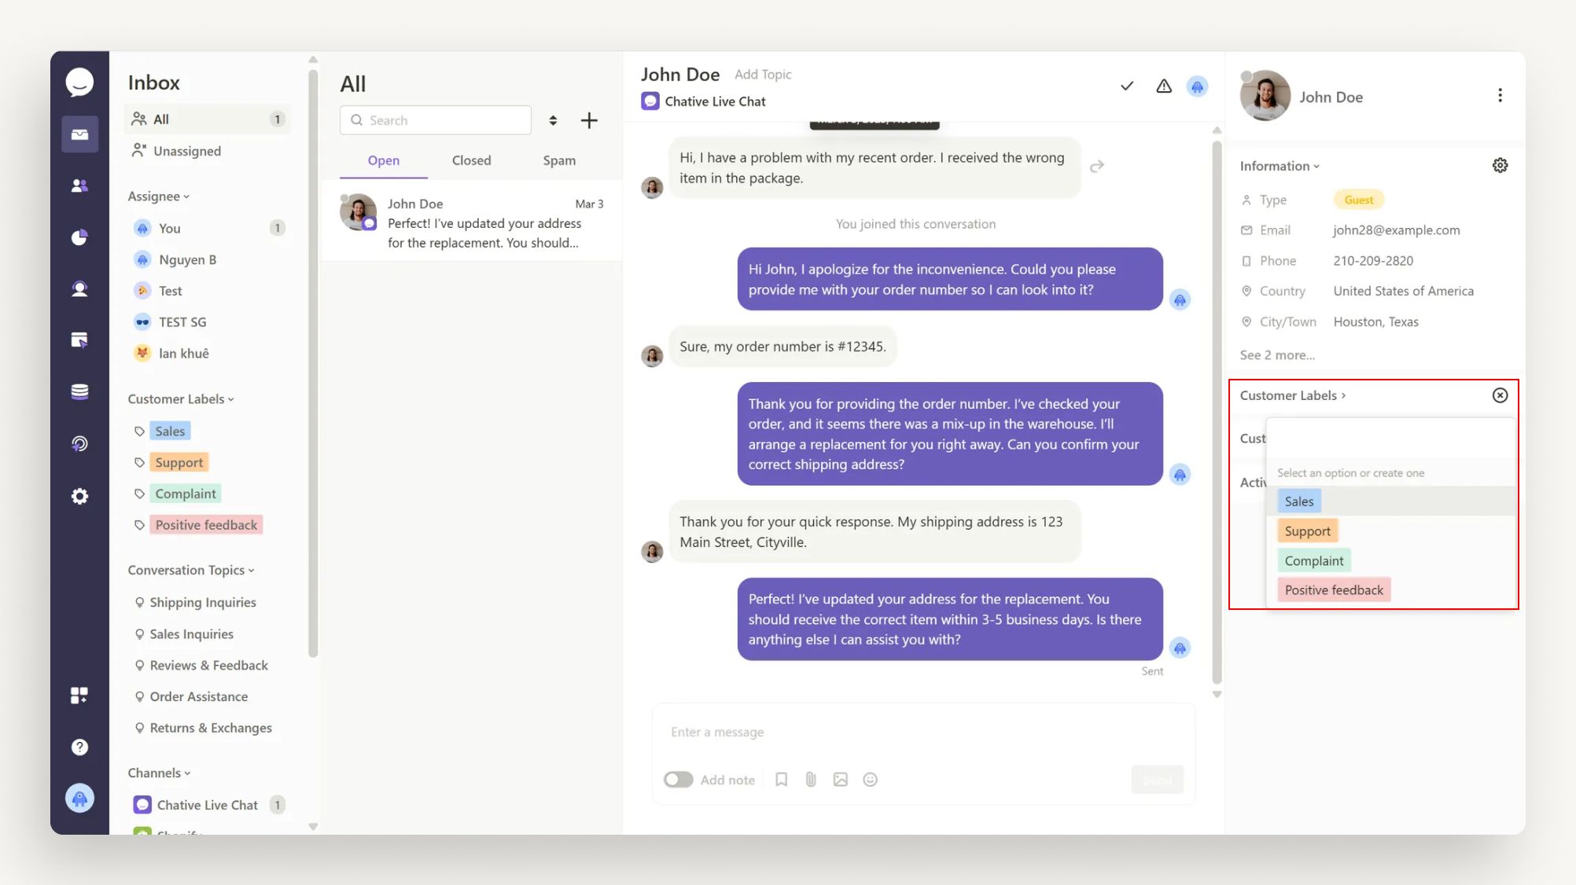Click the insert image icon

click(841, 780)
